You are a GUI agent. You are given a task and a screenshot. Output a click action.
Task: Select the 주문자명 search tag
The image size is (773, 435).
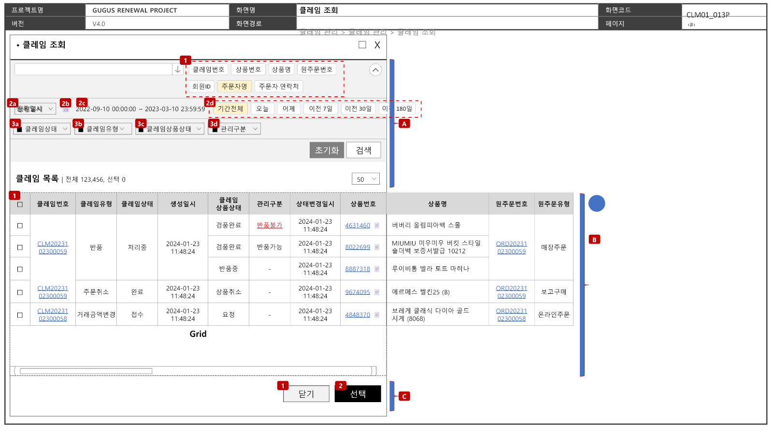pos(234,87)
